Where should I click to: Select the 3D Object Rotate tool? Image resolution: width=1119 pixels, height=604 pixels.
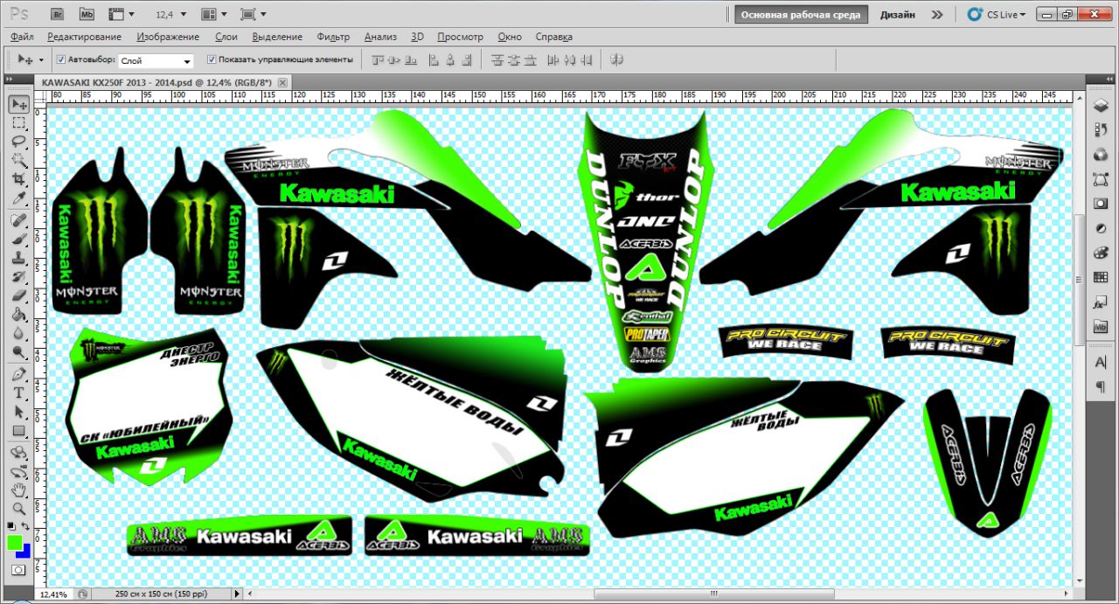pos(18,453)
